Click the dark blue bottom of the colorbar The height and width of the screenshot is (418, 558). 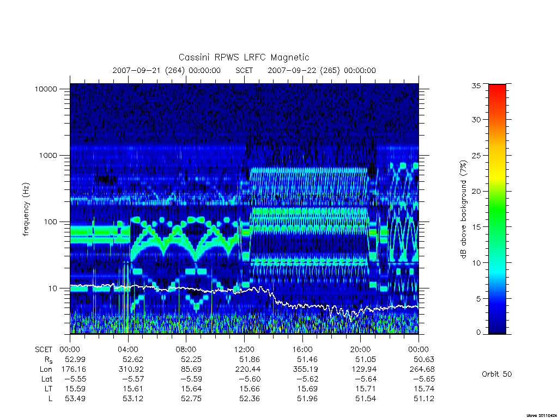coord(497,327)
